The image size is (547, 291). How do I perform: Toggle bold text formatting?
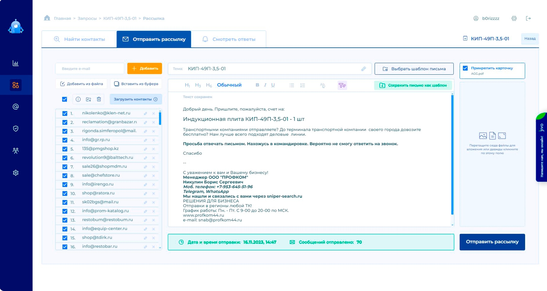click(x=257, y=85)
